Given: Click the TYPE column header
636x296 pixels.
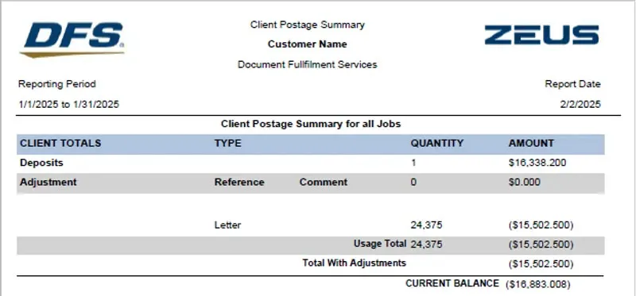Looking at the screenshot, I should (227, 144).
